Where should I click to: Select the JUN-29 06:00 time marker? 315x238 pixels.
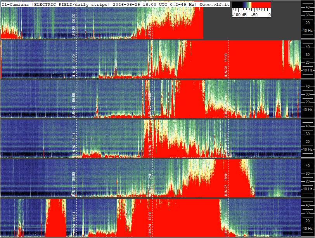[74, 26]
